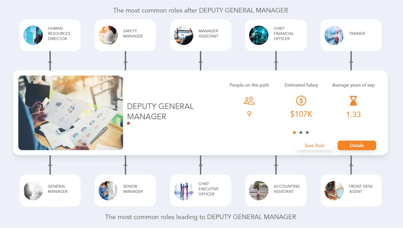Image resolution: width=403 pixels, height=228 pixels.
Task: Click the Trainer role circular image
Action: click(x=334, y=35)
